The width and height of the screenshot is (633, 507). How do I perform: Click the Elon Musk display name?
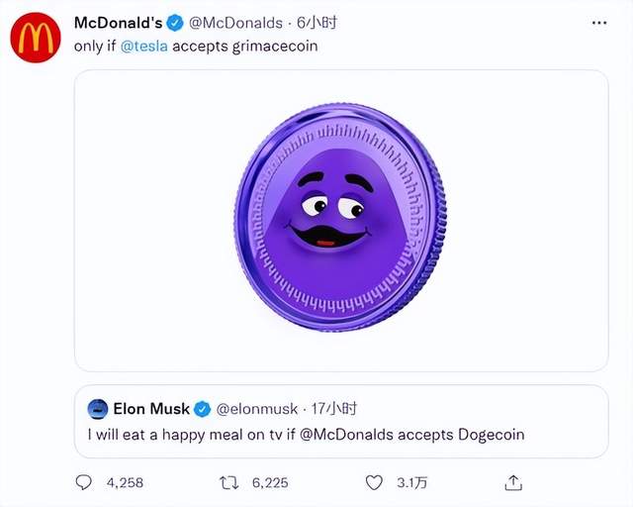click(151, 408)
